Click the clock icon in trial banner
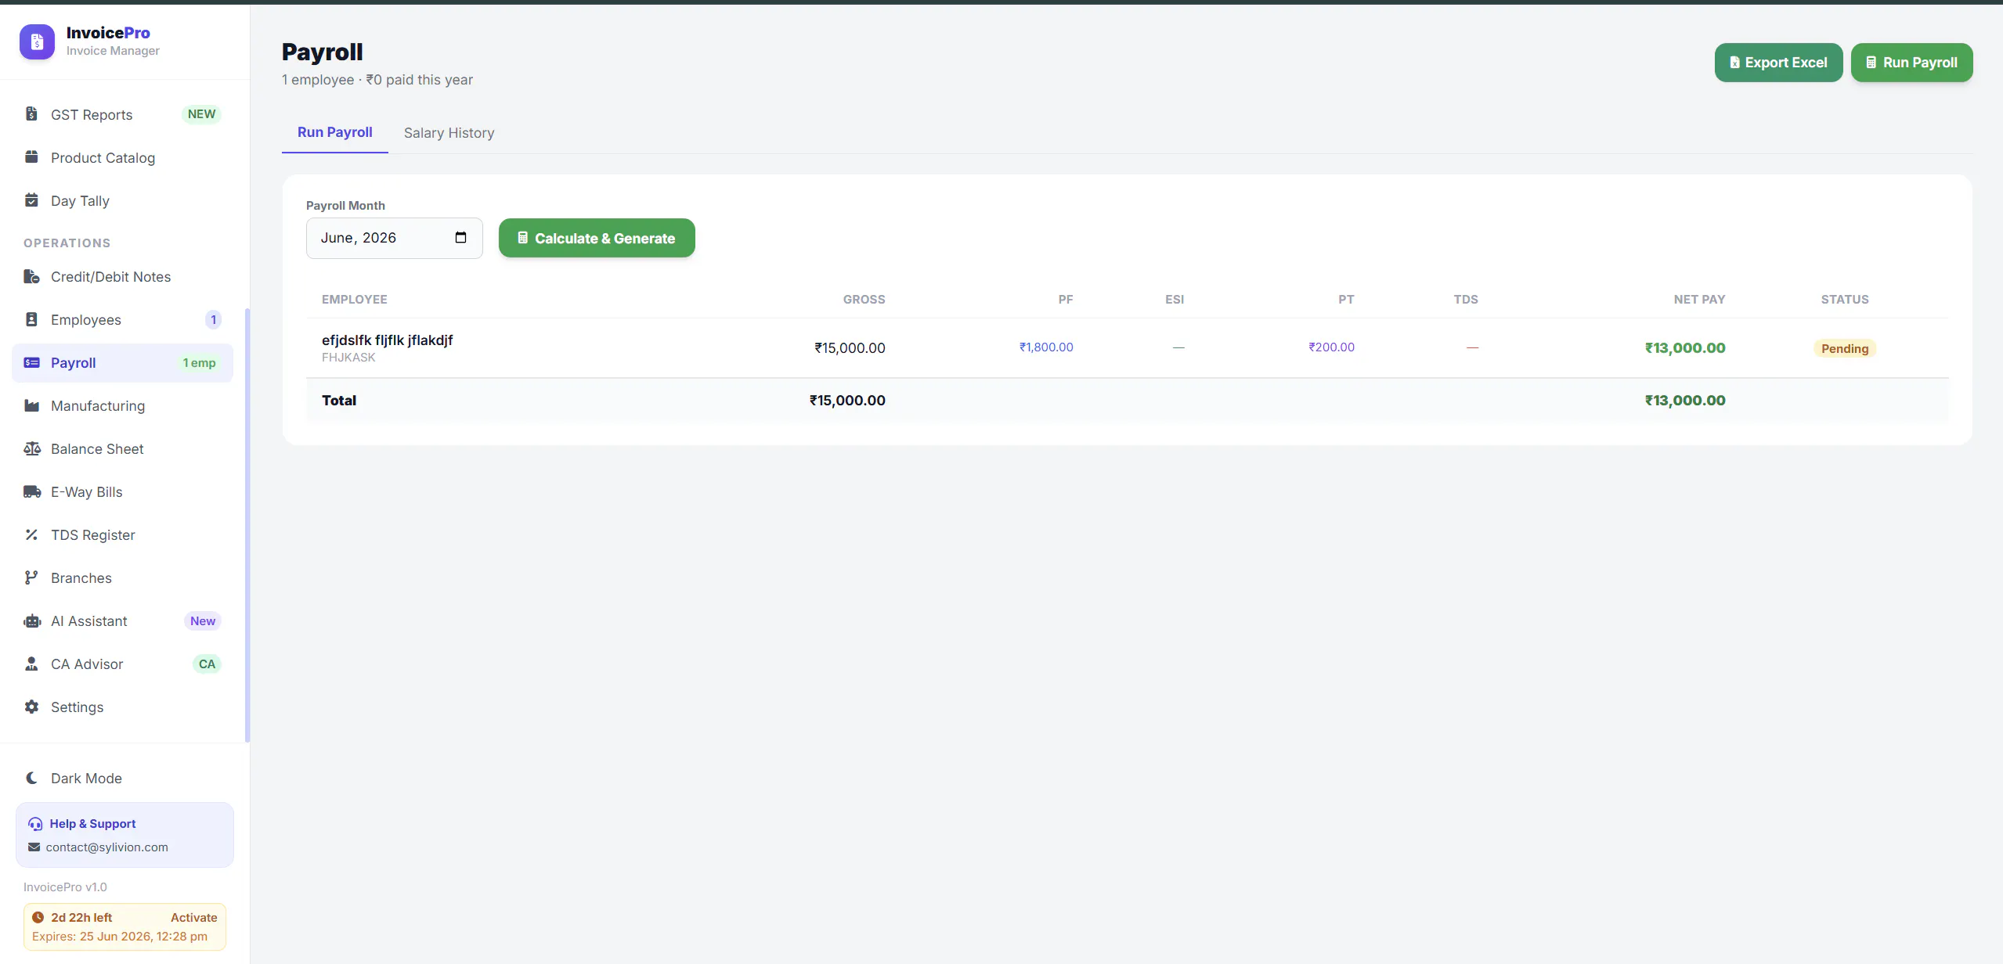This screenshot has height=964, width=2003. tap(38, 917)
